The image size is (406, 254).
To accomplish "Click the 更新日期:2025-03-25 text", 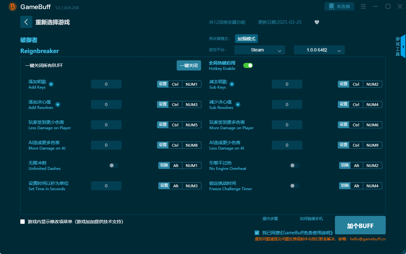I will coord(280,22).
